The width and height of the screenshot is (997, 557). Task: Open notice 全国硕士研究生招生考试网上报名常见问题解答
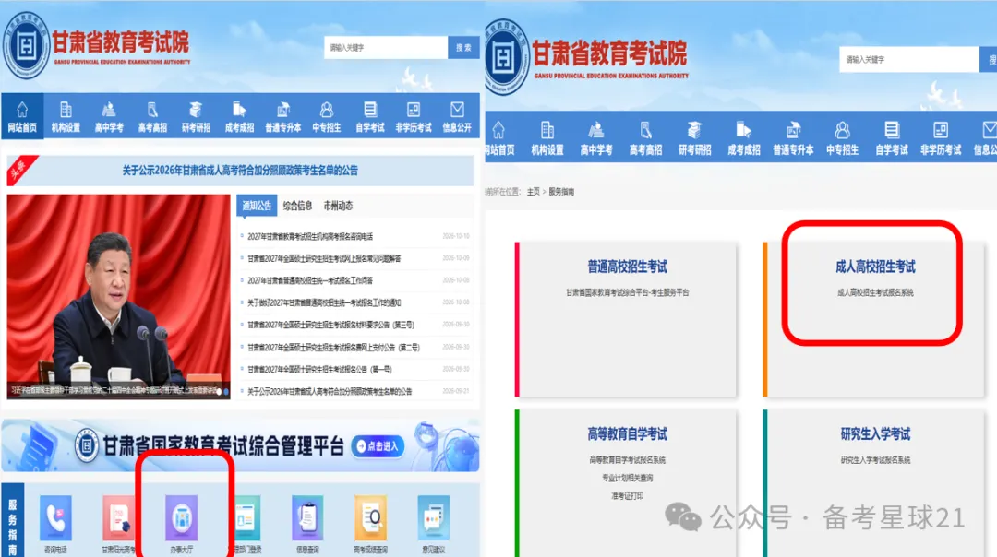pos(324,258)
